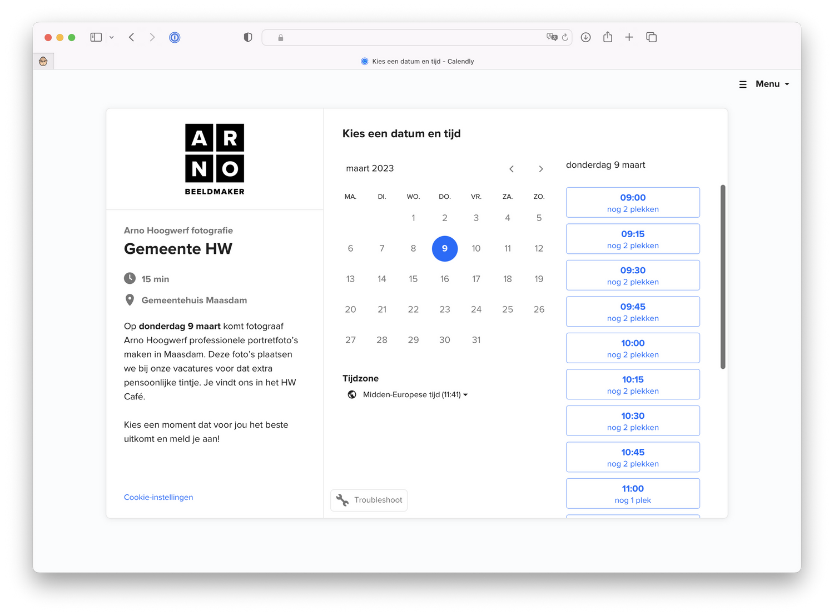
Task: Click the translate page icon
Action: [552, 37]
